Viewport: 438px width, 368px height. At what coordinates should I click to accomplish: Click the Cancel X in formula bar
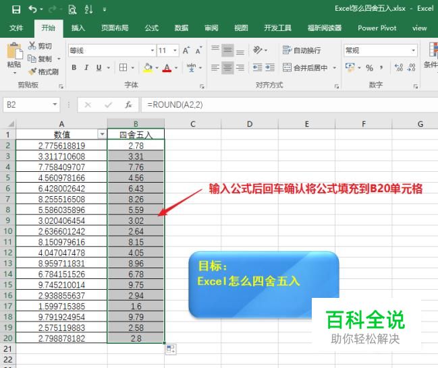click(x=88, y=105)
